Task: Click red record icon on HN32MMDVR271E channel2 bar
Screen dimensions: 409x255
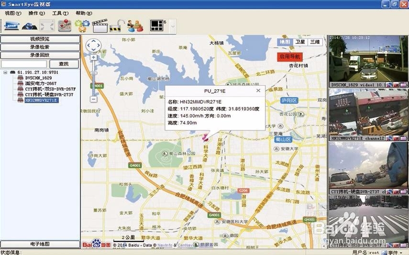Action: click(x=397, y=138)
